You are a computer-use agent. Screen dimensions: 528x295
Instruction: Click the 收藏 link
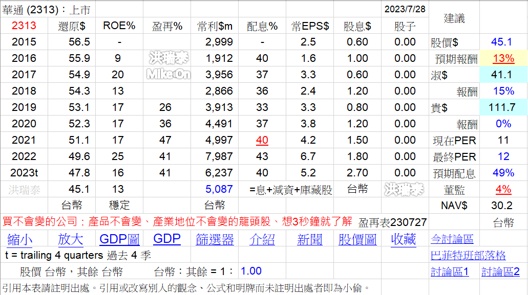pos(404,240)
